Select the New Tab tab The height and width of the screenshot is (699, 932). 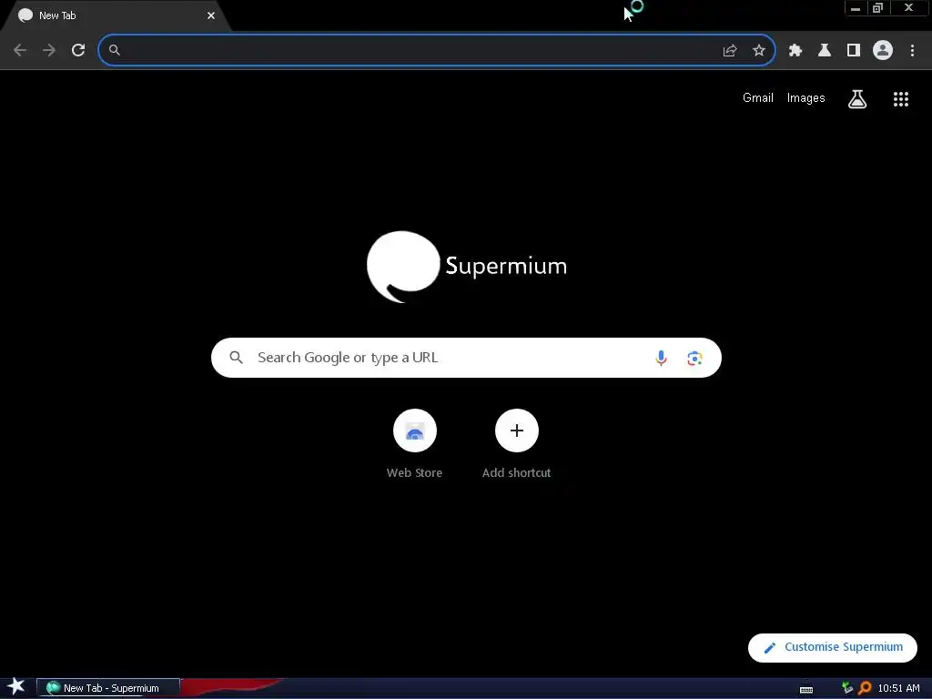click(x=116, y=15)
